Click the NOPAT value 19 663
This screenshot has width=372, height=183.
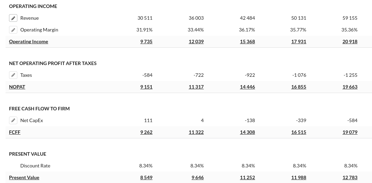click(350, 87)
